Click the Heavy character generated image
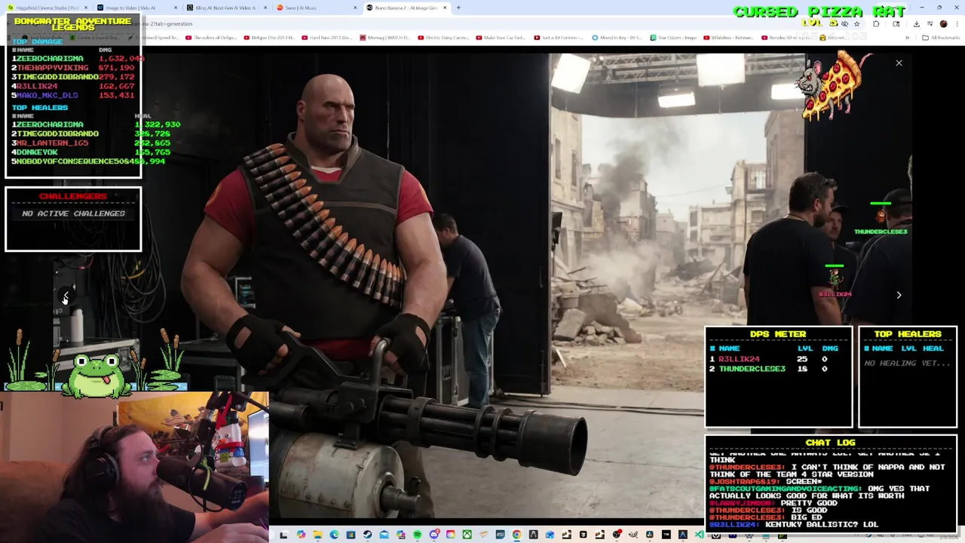Viewport: 965px width, 543px height. (482, 287)
